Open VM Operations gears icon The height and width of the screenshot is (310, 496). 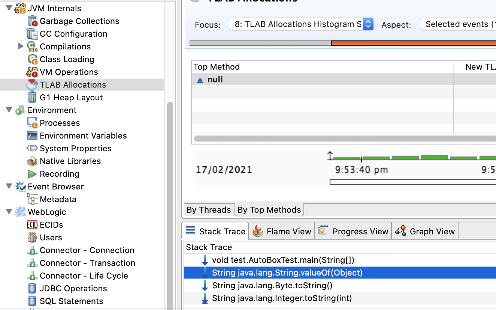(x=32, y=72)
